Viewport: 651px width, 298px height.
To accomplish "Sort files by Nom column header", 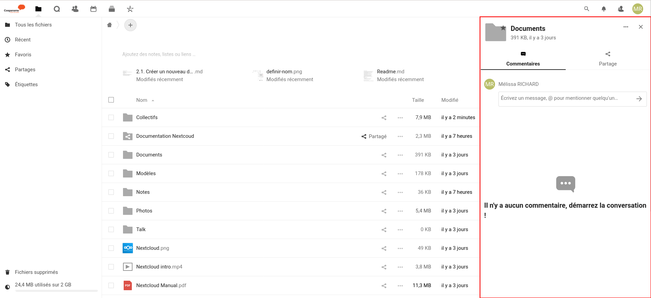I will point(142,100).
